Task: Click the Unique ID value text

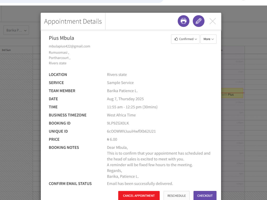Action: click(x=131, y=131)
